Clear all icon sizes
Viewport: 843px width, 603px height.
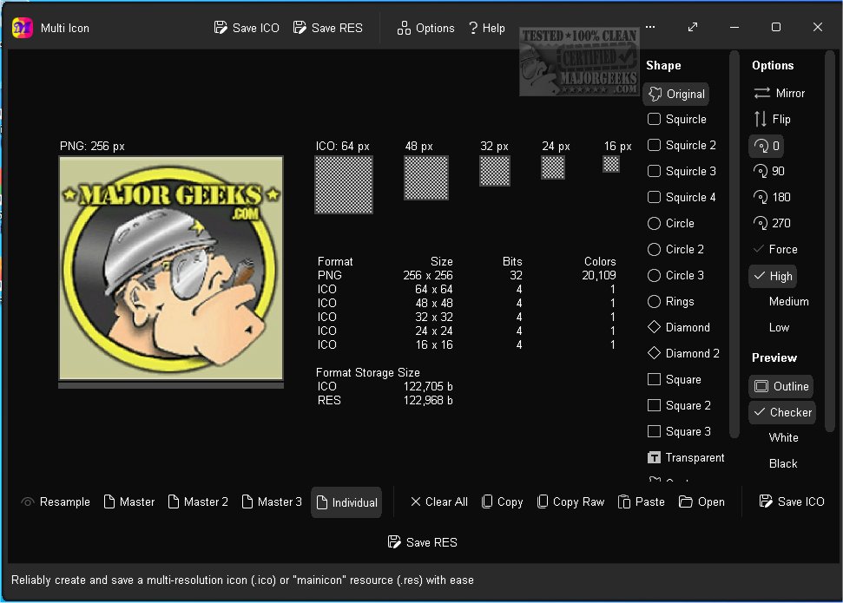coord(438,501)
